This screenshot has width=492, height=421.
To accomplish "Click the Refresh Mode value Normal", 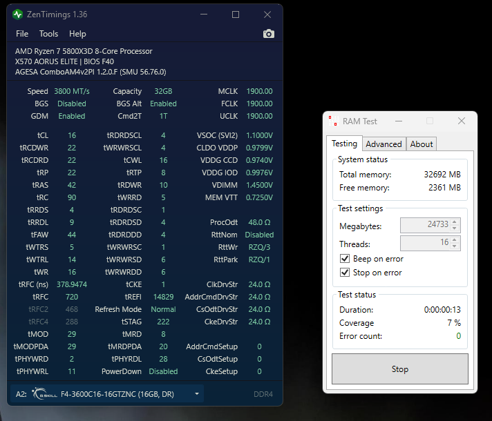I will coord(163,309).
